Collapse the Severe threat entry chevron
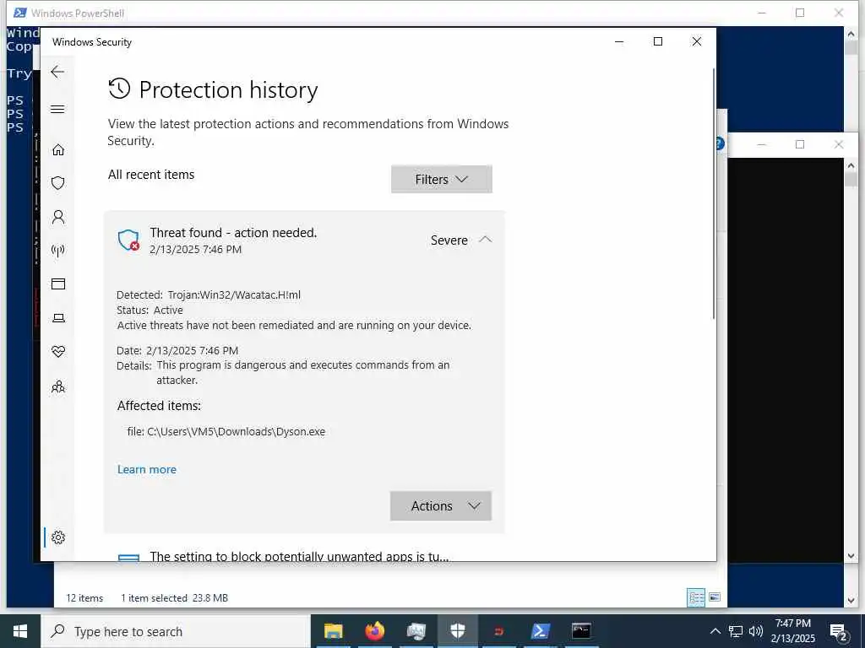 486,240
